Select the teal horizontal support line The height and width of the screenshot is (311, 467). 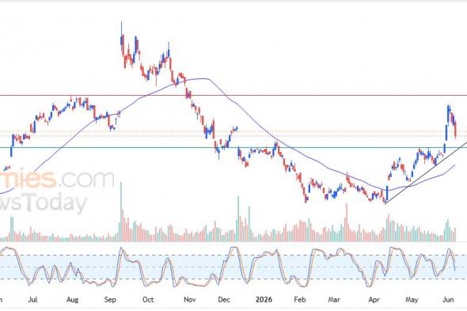coord(233,147)
